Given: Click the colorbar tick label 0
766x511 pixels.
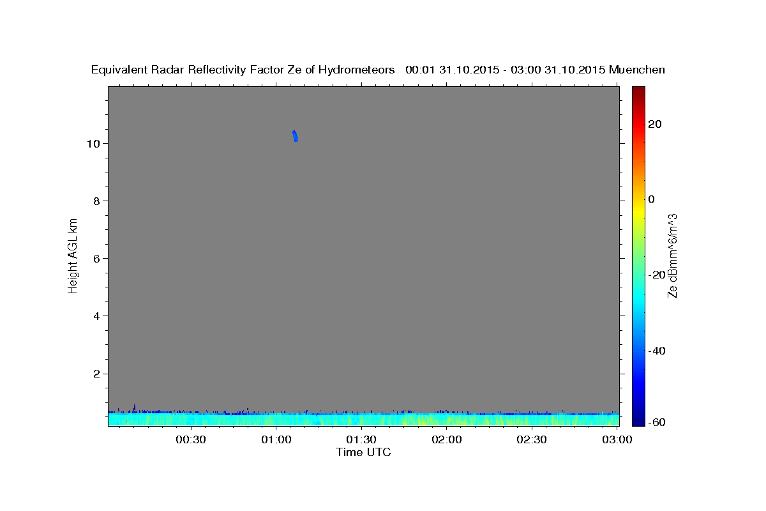Looking at the screenshot, I should (x=651, y=199).
